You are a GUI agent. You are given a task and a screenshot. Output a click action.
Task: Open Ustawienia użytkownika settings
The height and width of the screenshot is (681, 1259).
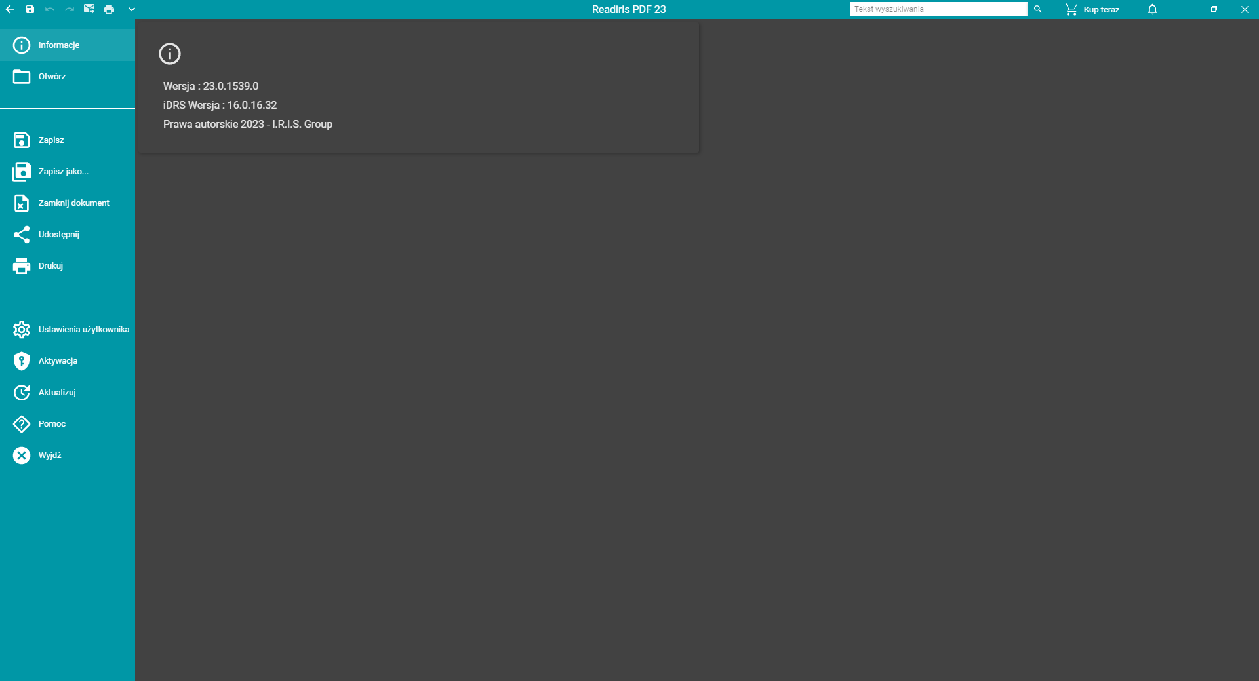point(68,330)
